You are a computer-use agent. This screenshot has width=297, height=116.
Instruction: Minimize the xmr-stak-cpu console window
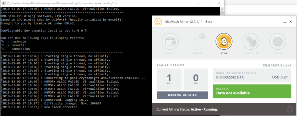pos(198,3)
